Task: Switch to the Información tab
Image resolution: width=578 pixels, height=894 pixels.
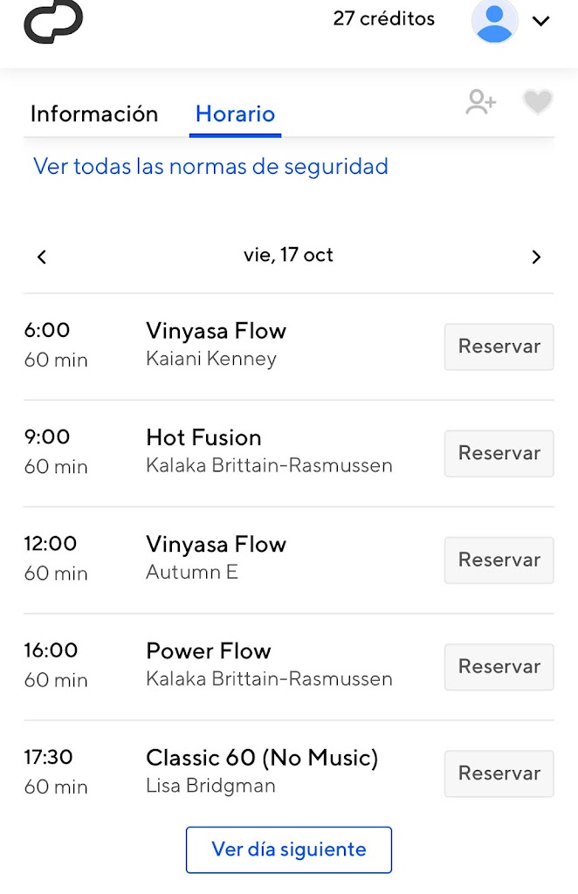Action: coord(94,113)
